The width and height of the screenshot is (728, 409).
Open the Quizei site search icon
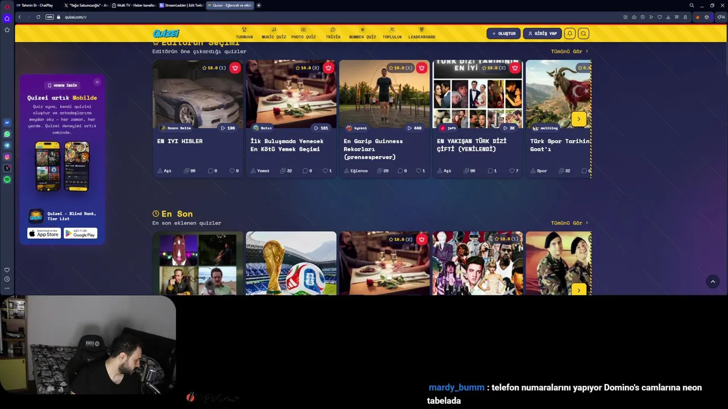pyautogui.click(x=583, y=34)
